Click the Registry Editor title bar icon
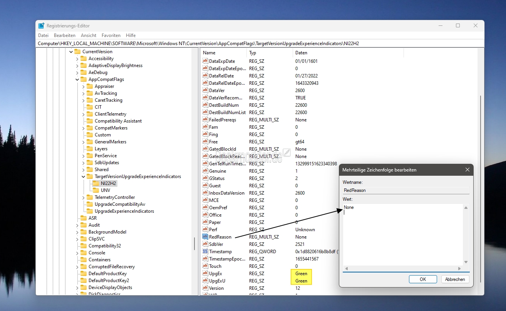The image size is (506, 311). (41, 26)
